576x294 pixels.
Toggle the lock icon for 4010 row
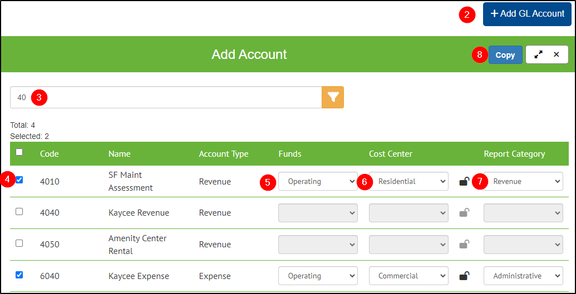tap(464, 181)
